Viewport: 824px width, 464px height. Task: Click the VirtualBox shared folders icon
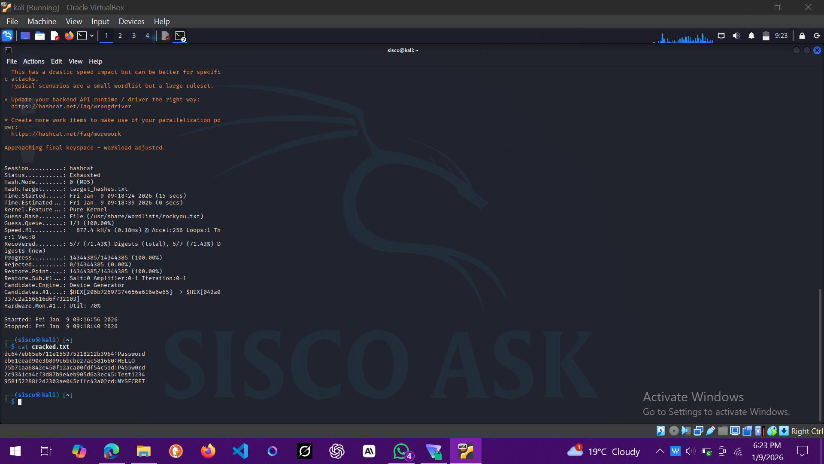coord(723,431)
